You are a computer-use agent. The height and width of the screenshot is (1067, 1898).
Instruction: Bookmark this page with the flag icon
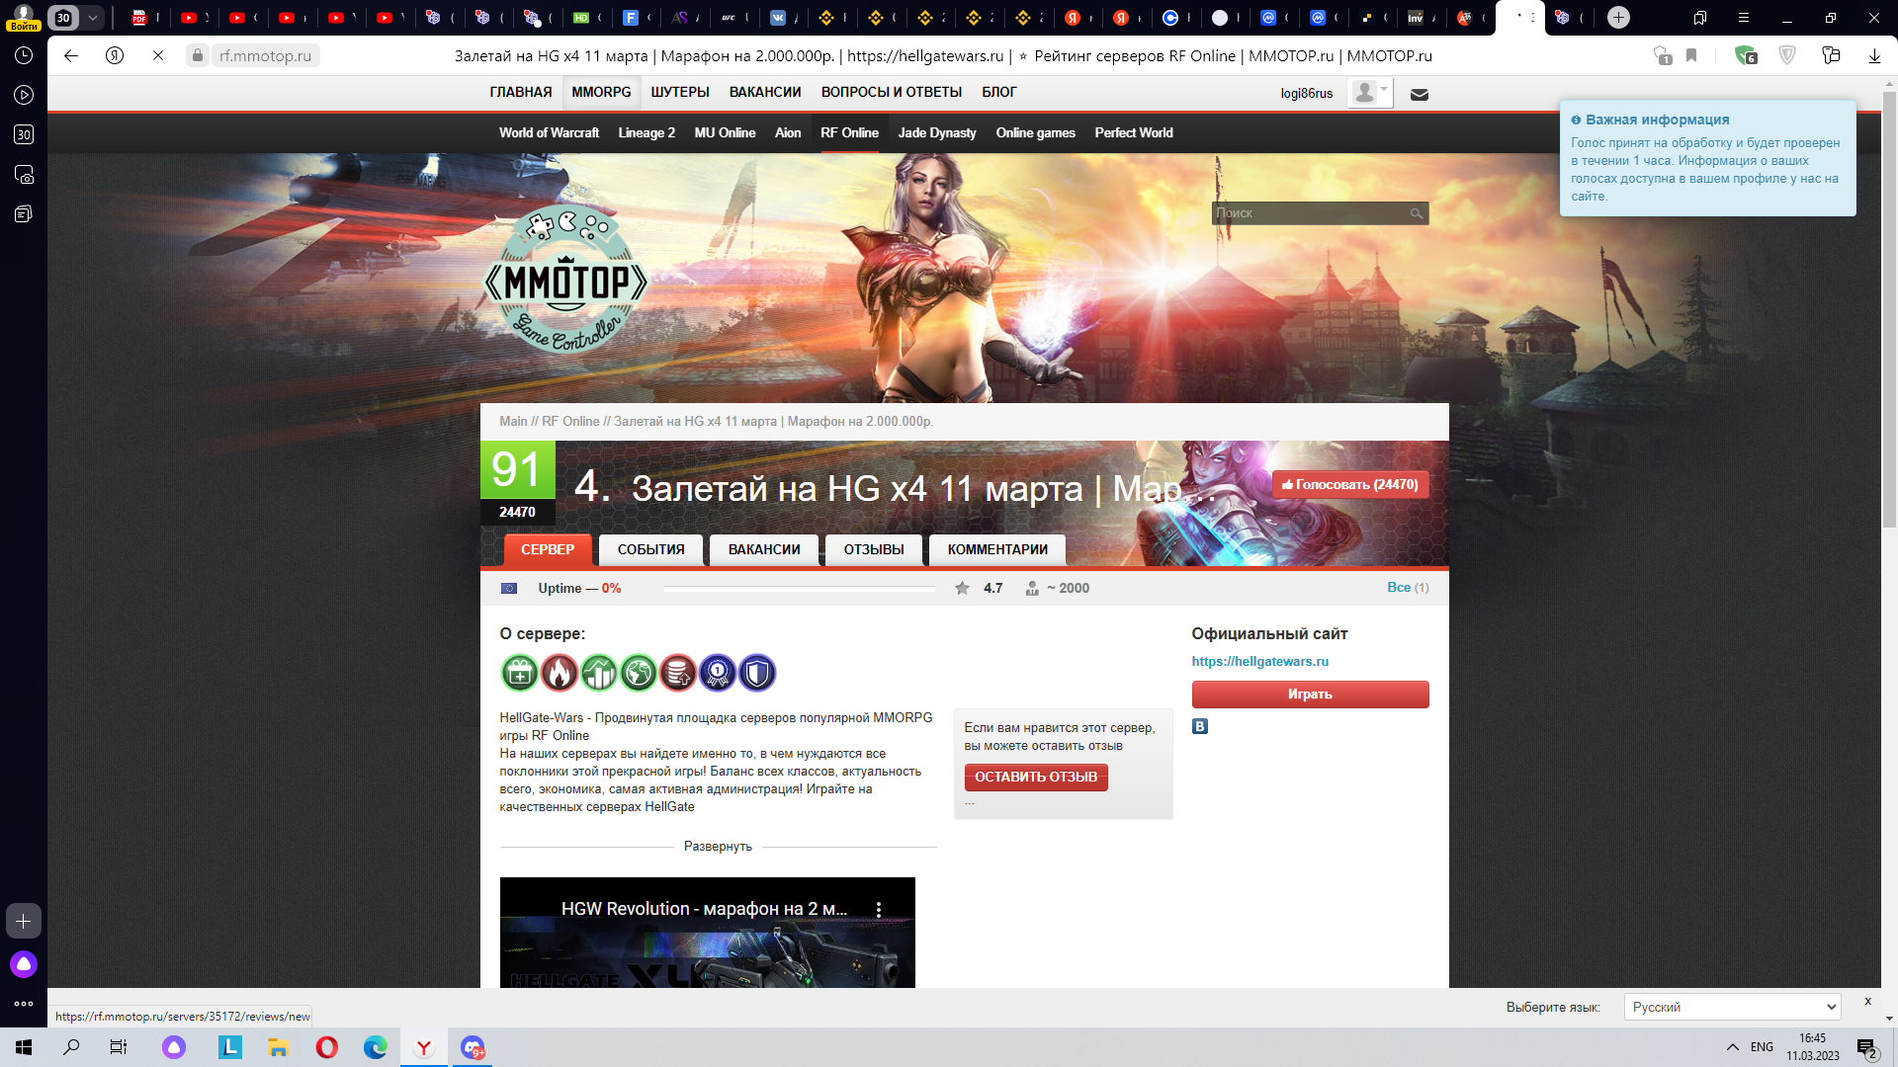[1691, 56]
